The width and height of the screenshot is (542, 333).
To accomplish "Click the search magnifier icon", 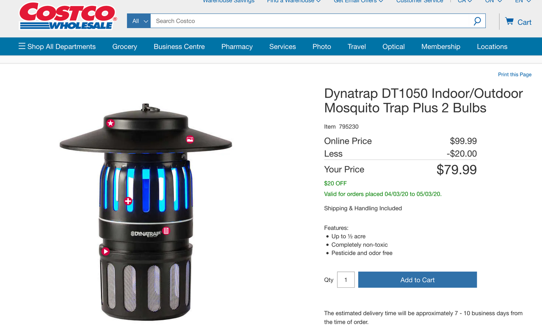I will (477, 21).
